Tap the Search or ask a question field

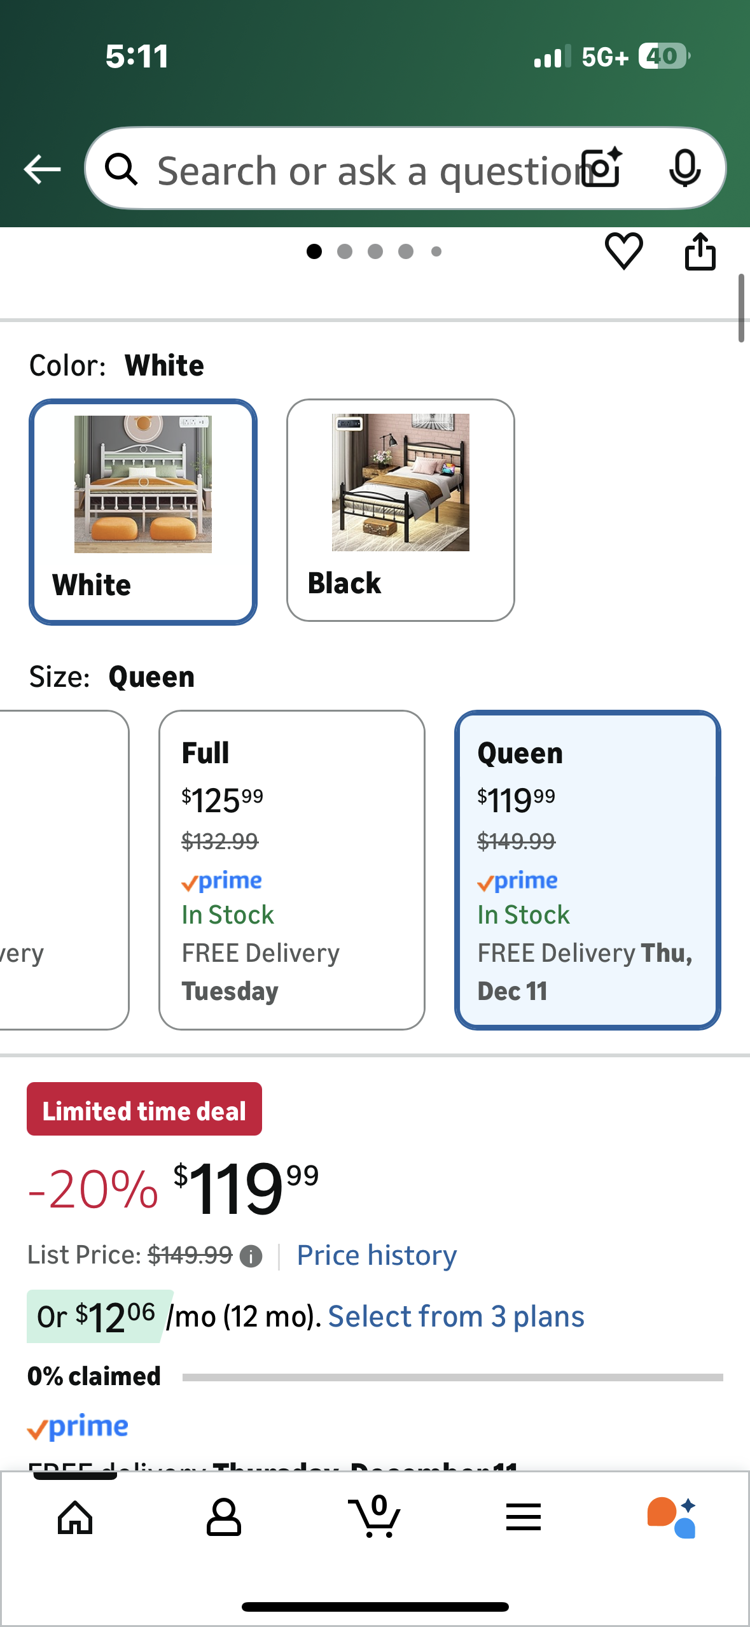(x=356, y=169)
